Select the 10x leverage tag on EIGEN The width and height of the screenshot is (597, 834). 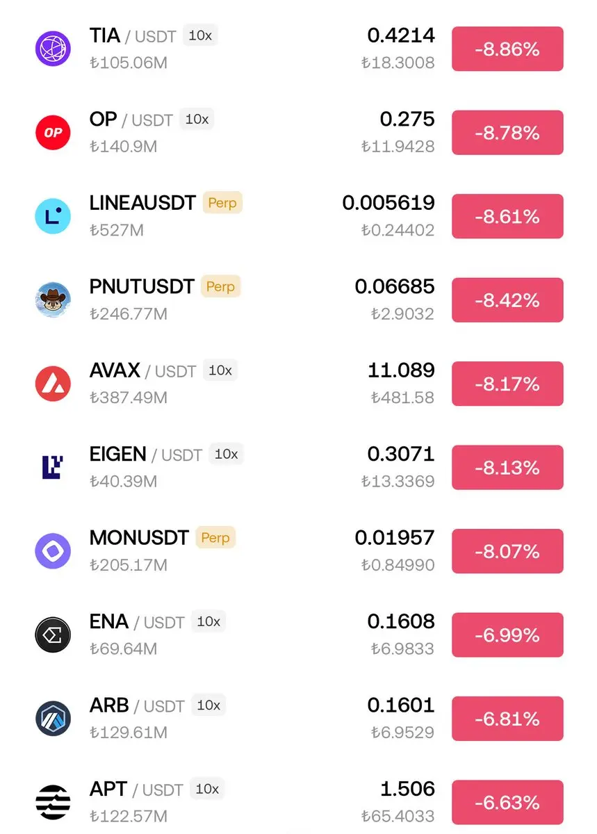[x=227, y=454]
